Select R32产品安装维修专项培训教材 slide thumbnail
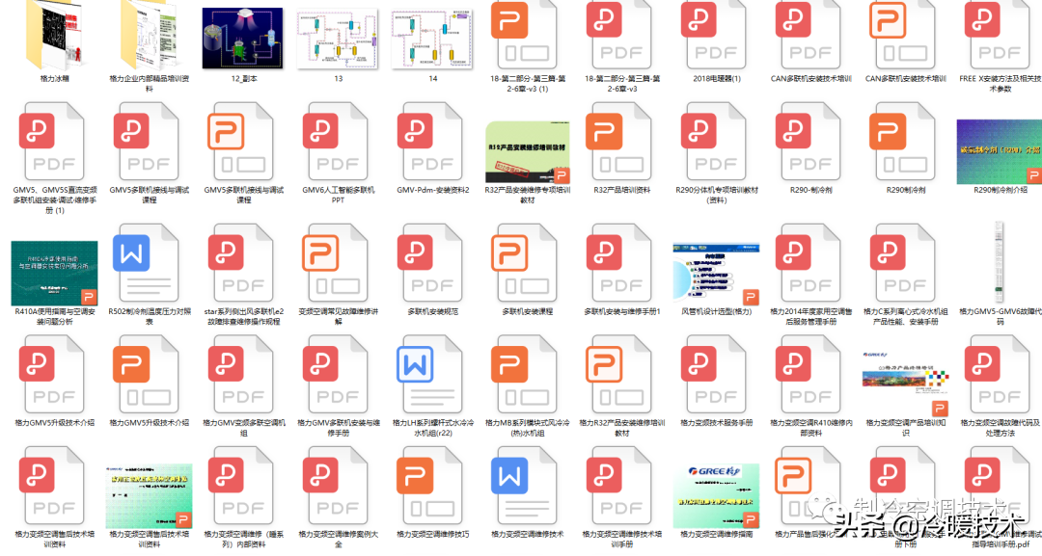 (x=528, y=152)
